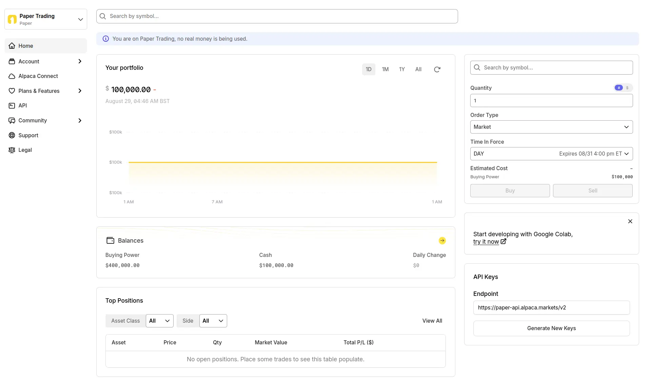Switch quantity mode to dollars ($)
The height and width of the screenshot is (383, 651).
pyautogui.click(x=627, y=88)
